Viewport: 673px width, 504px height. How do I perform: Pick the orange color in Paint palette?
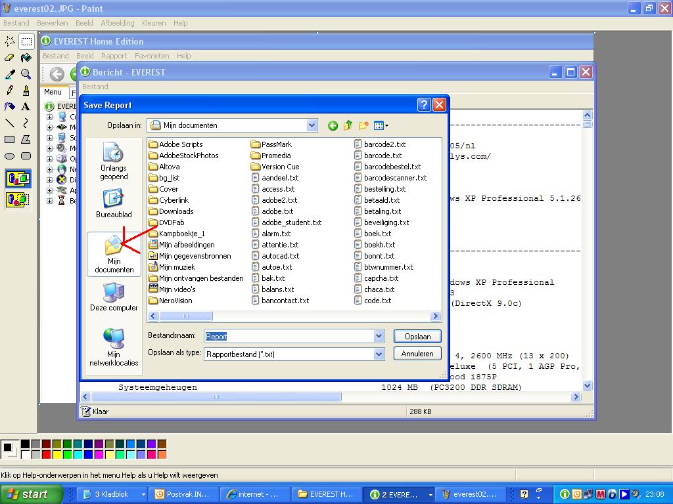(162, 454)
